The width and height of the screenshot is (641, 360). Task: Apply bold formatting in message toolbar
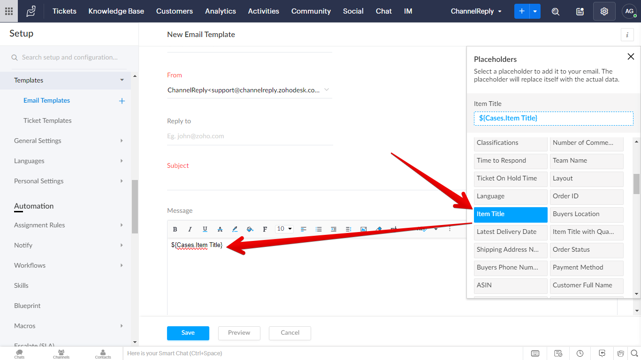click(175, 229)
